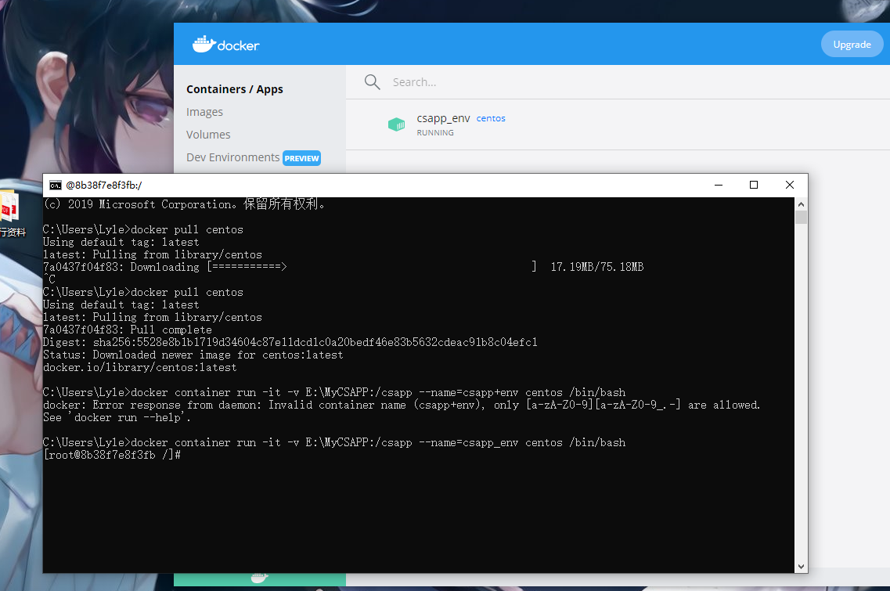Click the Upgrade button in Docker
Image resolution: width=890 pixels, height=591 pixels.
852,45
